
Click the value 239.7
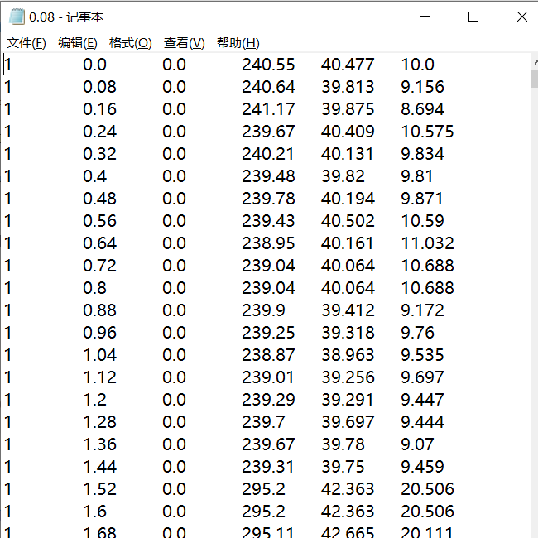[263, 422]
